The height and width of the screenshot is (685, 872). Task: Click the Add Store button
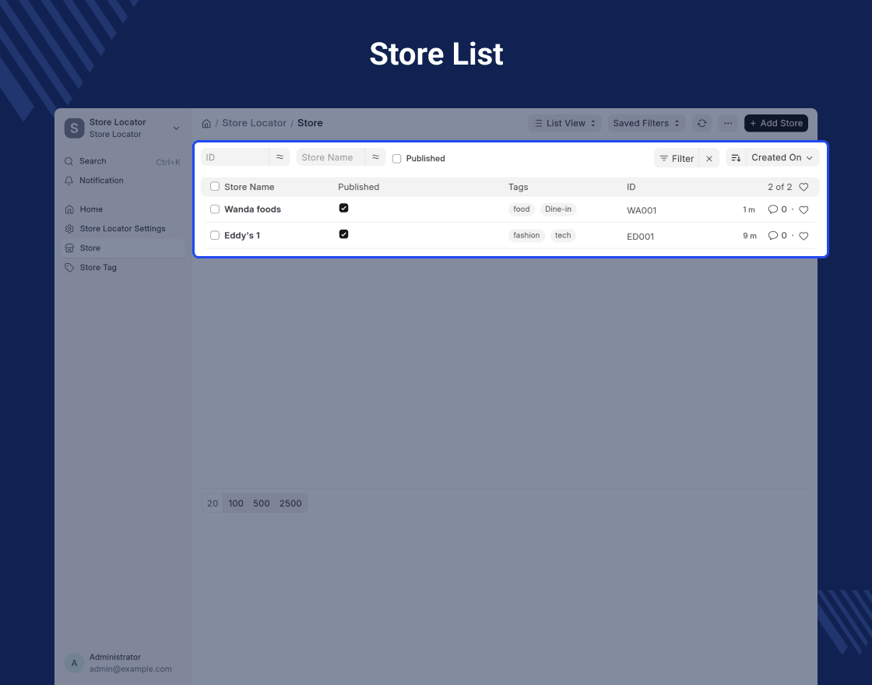tap(775, 124)
